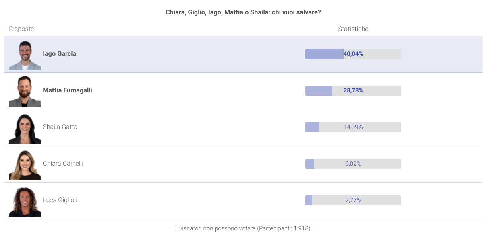Select the Chiara Cainelli answer name

point(63,164)
